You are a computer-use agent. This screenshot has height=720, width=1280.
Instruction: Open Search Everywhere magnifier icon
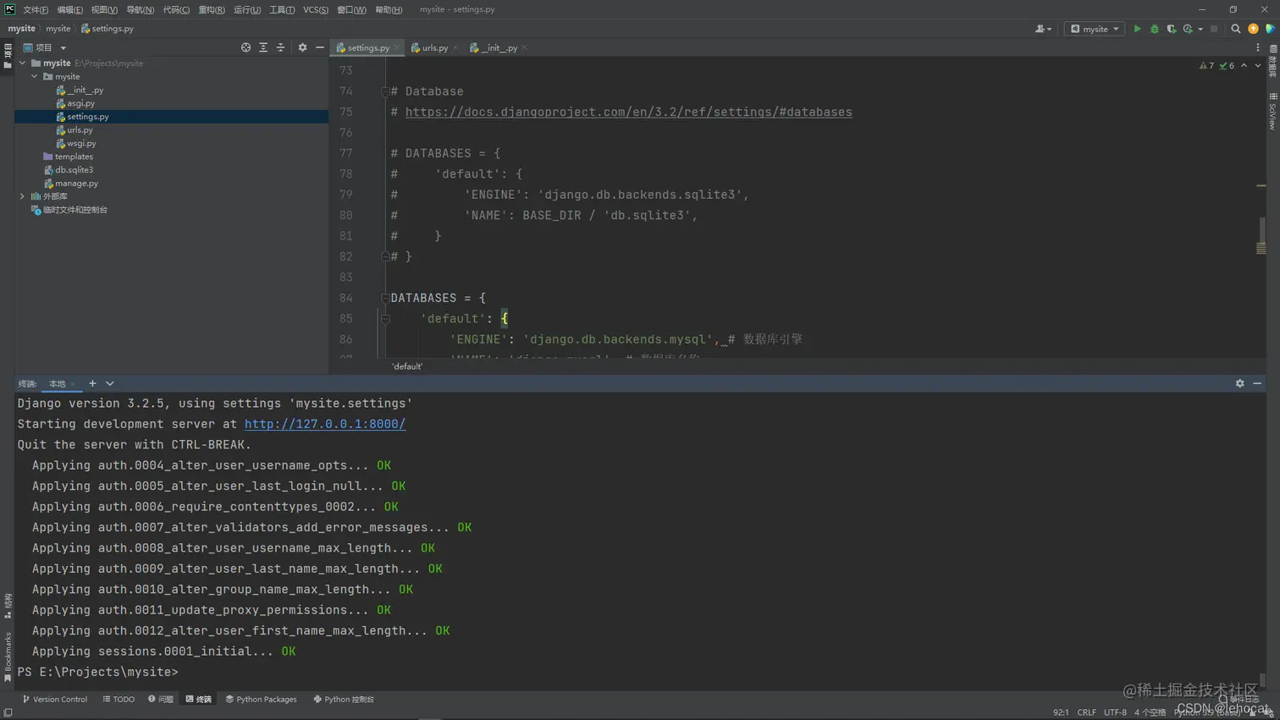[x=1235, y=29]
